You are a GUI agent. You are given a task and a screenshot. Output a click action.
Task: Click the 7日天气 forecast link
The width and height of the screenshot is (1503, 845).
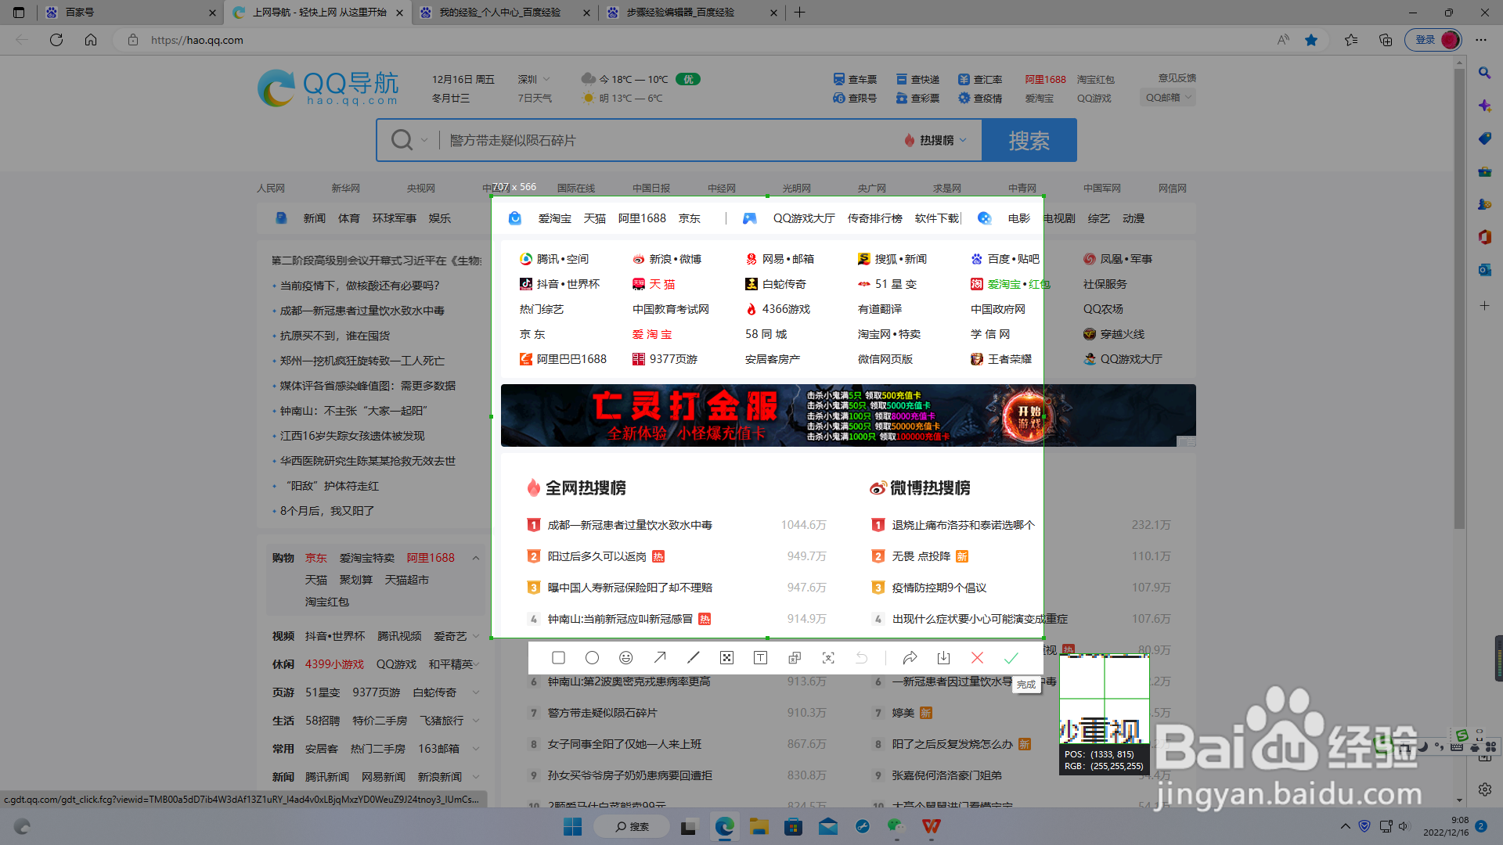(535, 98)
